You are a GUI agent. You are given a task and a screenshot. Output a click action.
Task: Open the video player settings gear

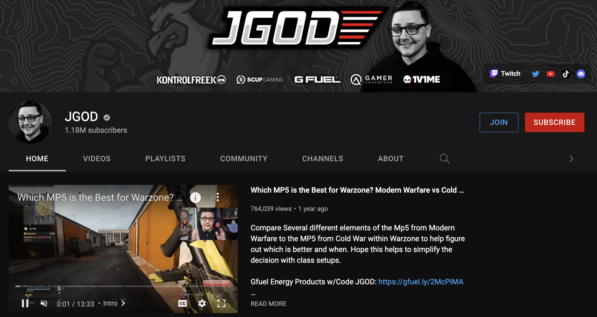[x=202, y=304]
